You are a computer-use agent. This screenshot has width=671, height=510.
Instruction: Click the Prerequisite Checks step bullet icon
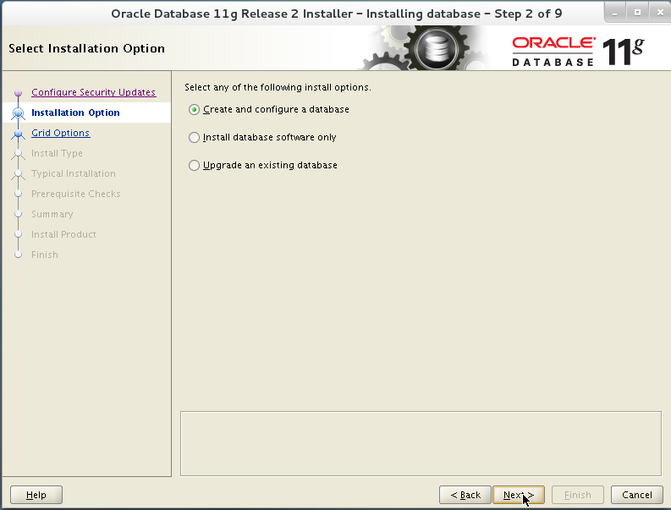18,194
